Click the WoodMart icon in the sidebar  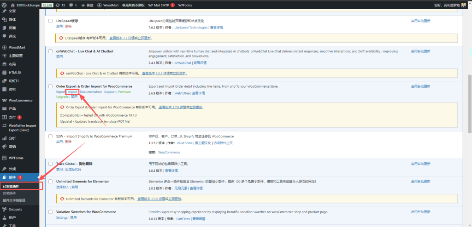tap(4, 47)
